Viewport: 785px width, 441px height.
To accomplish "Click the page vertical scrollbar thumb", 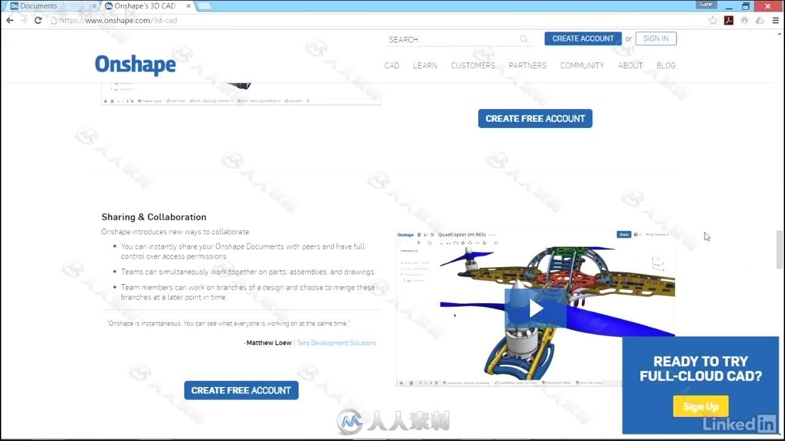I will pyautogui.click(x=779, y=249).
